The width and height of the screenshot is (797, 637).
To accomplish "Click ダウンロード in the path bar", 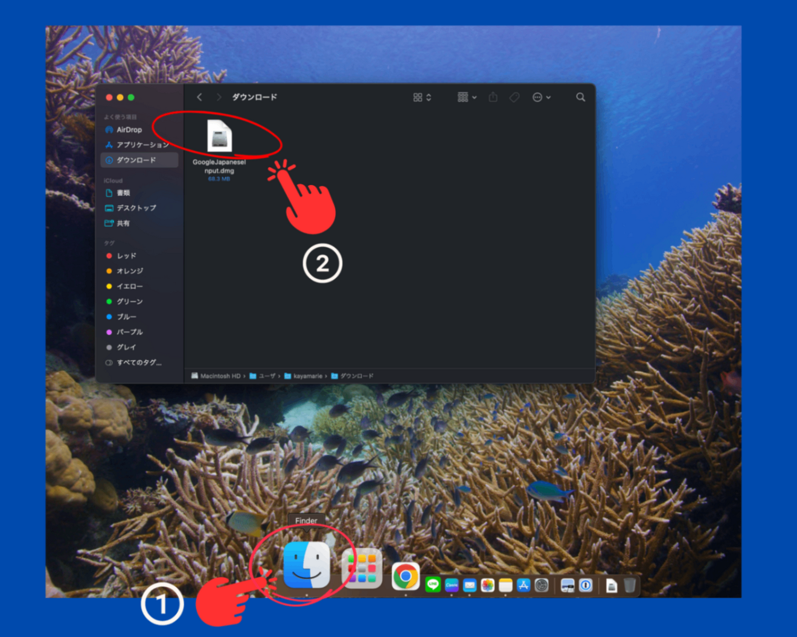I will [x=352, y=376].
